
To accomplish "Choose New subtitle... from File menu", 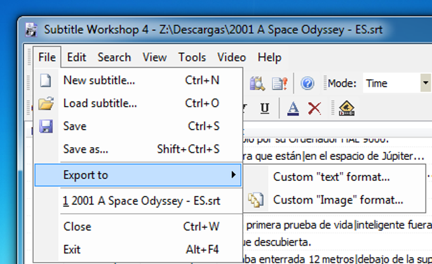I will coord(138,81).
